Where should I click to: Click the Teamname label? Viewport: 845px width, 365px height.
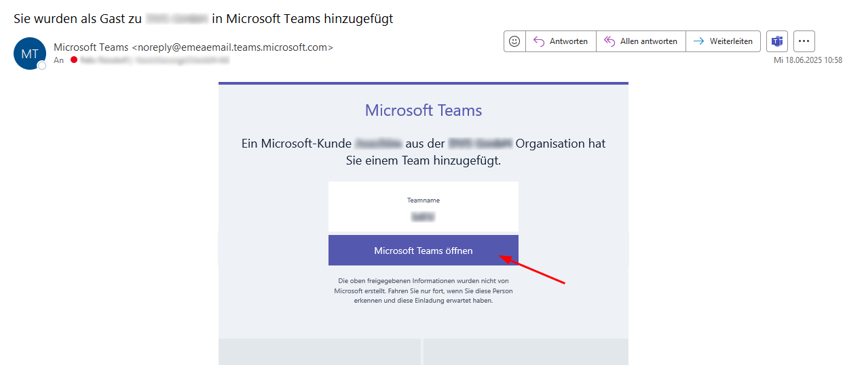pyautogui.click(x=424, y=200)
